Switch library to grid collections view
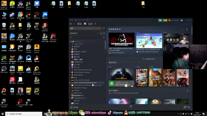207x116 pixels. point(103,28)
